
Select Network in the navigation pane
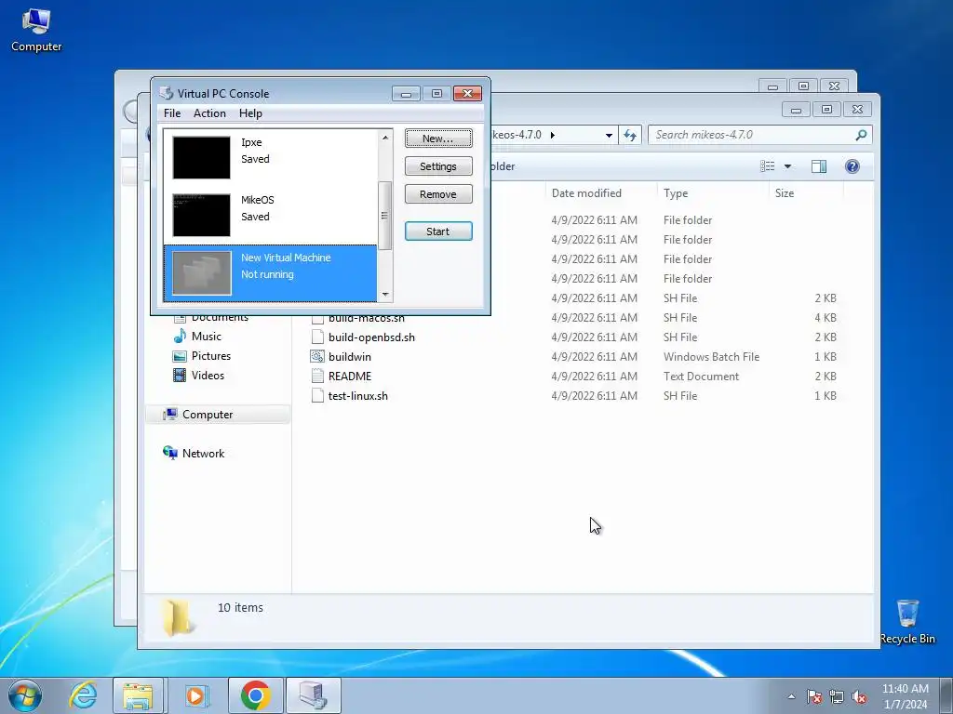pos(203,453)
